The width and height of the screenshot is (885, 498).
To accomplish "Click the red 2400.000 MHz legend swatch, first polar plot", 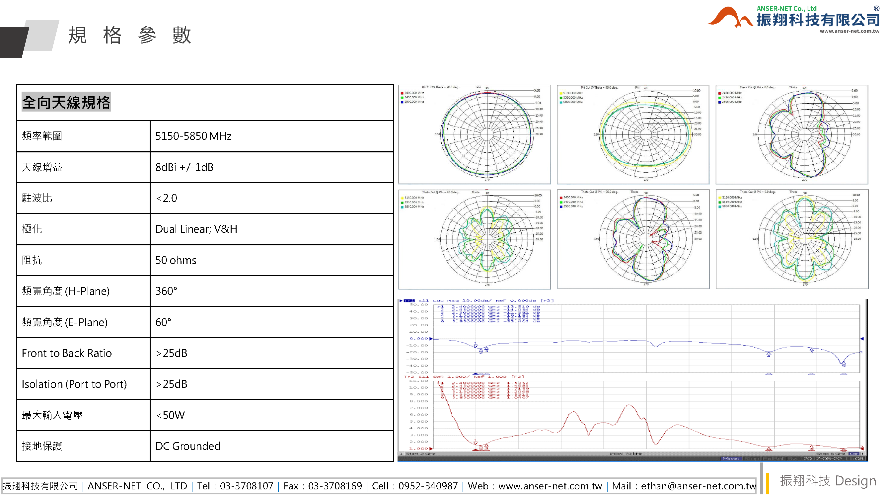I will [402, 93].
